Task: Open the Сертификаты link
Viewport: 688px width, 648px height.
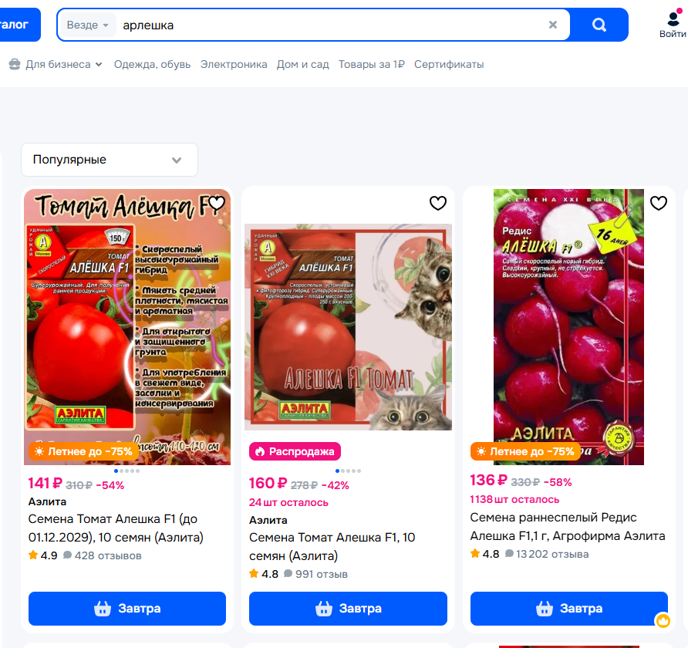Action: click(449, 65)
